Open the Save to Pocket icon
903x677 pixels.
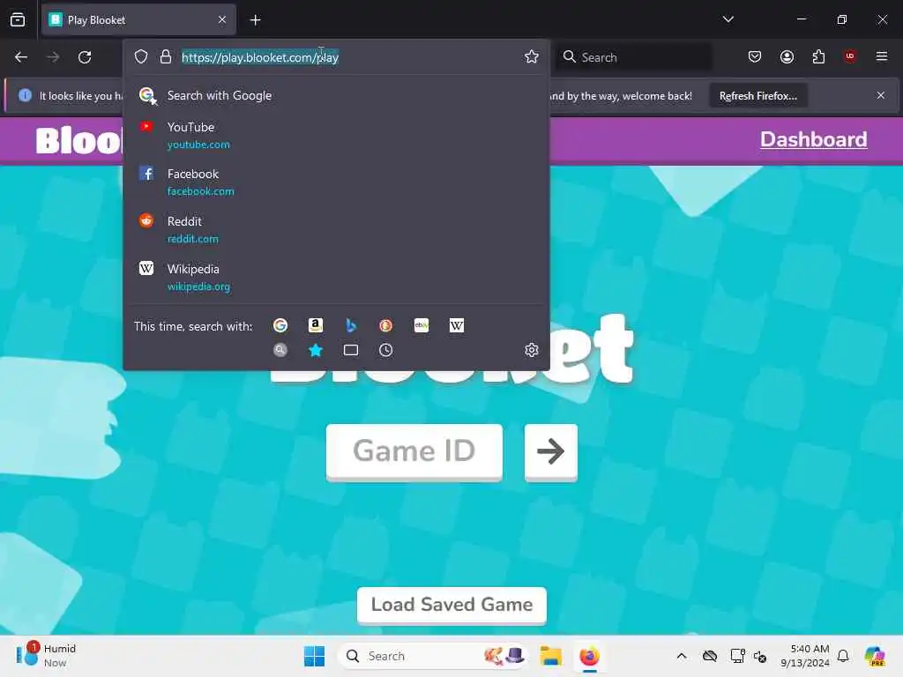click(755, 56)
